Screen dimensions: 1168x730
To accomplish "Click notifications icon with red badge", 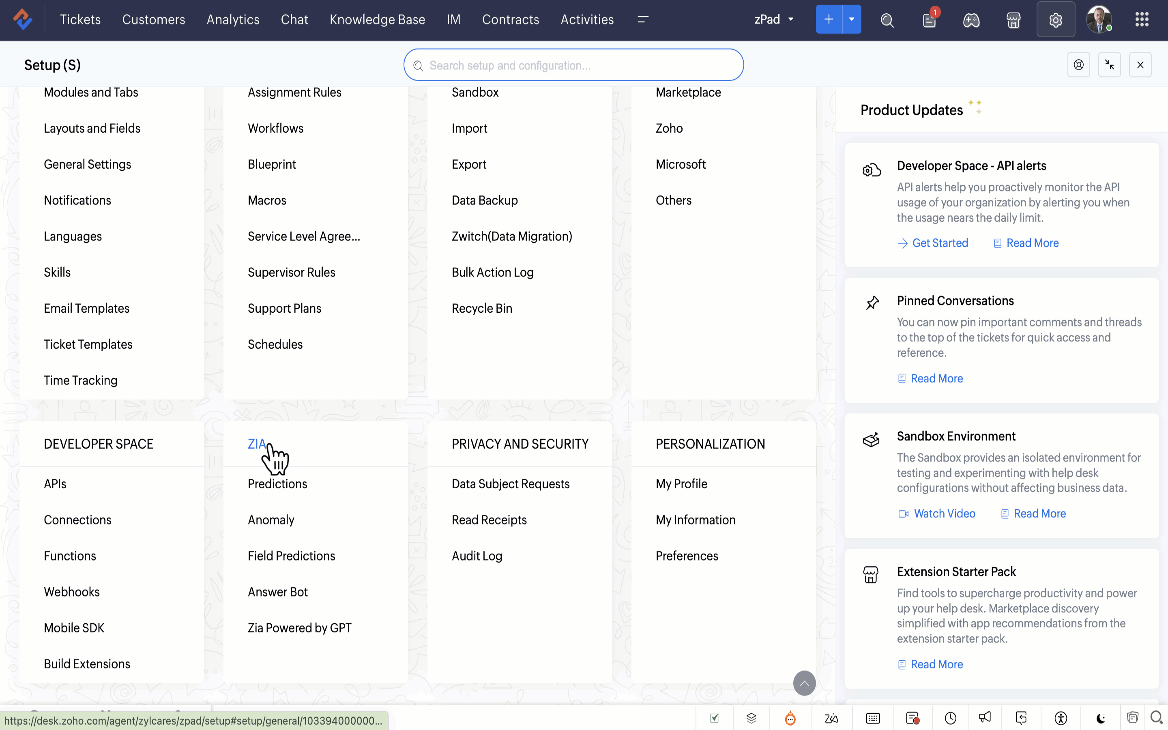I will tap(929, 20).
